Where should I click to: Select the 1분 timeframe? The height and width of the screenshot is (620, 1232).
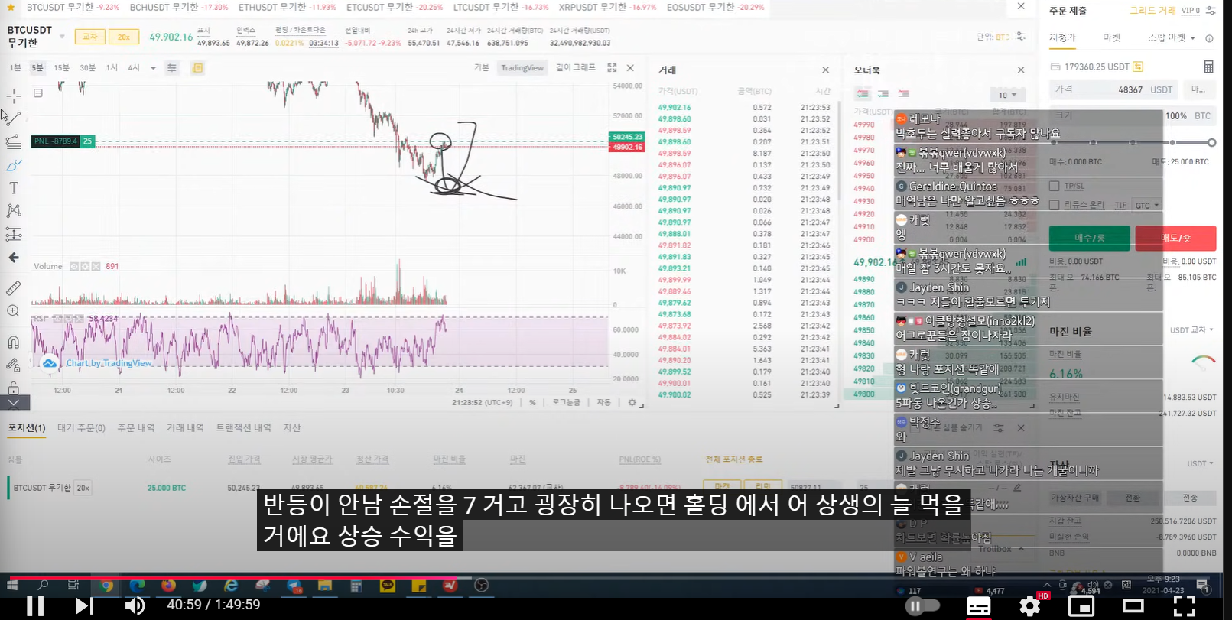(x=15, y=68)
